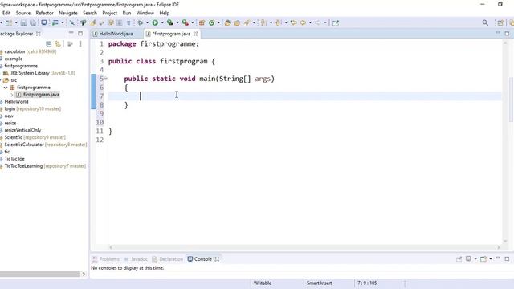The image size is (514, 289).
Task: Click the New Java Class green C icon
Action: pos(212,22)
